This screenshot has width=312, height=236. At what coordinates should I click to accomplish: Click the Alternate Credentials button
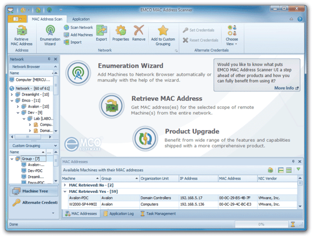[34, 202]
